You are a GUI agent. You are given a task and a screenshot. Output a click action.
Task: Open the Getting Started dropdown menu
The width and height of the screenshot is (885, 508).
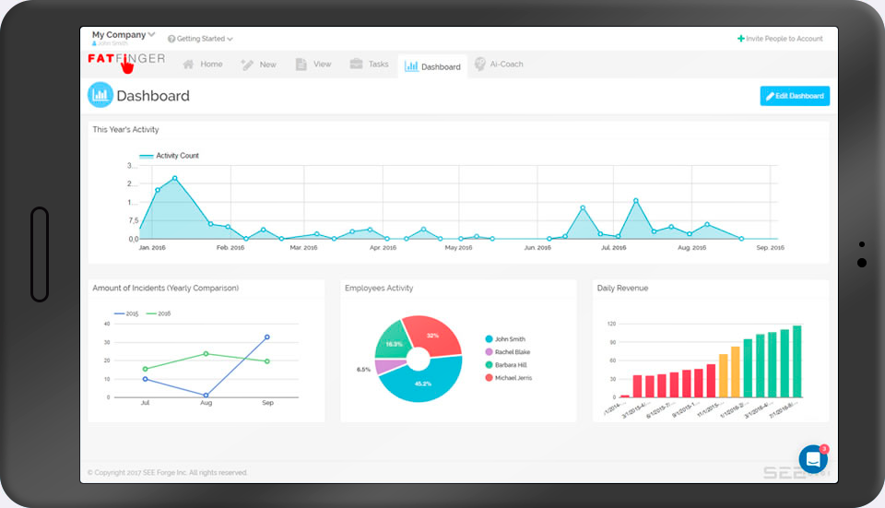click(200, 39)
